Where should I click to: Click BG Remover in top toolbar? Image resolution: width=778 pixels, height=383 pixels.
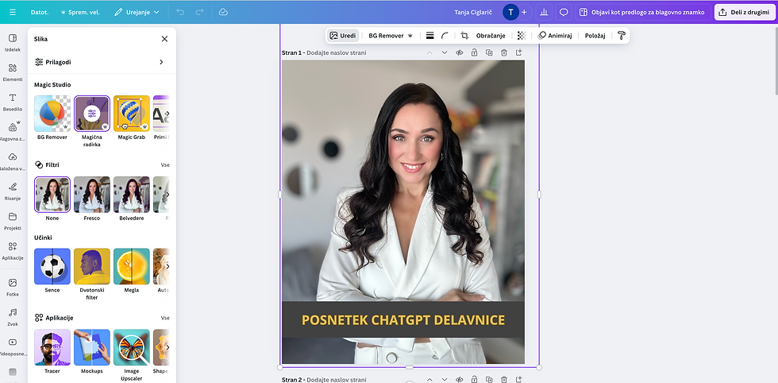pos(391,36)
